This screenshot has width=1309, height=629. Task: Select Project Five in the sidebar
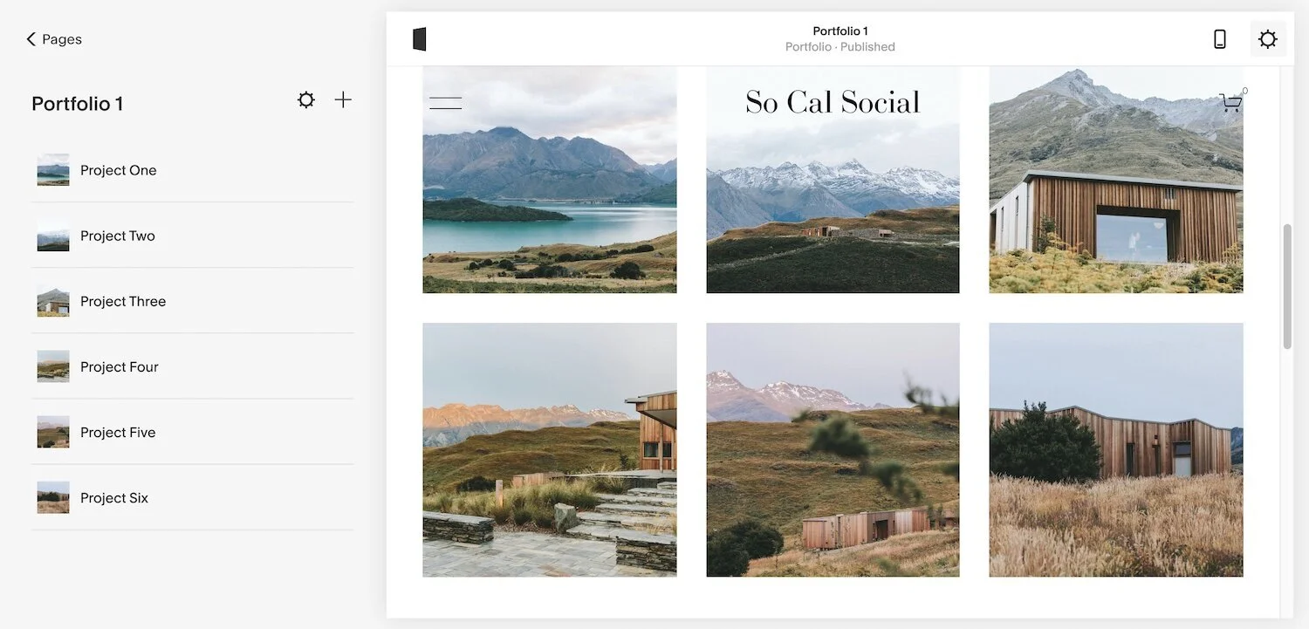(x=192, y=432)
